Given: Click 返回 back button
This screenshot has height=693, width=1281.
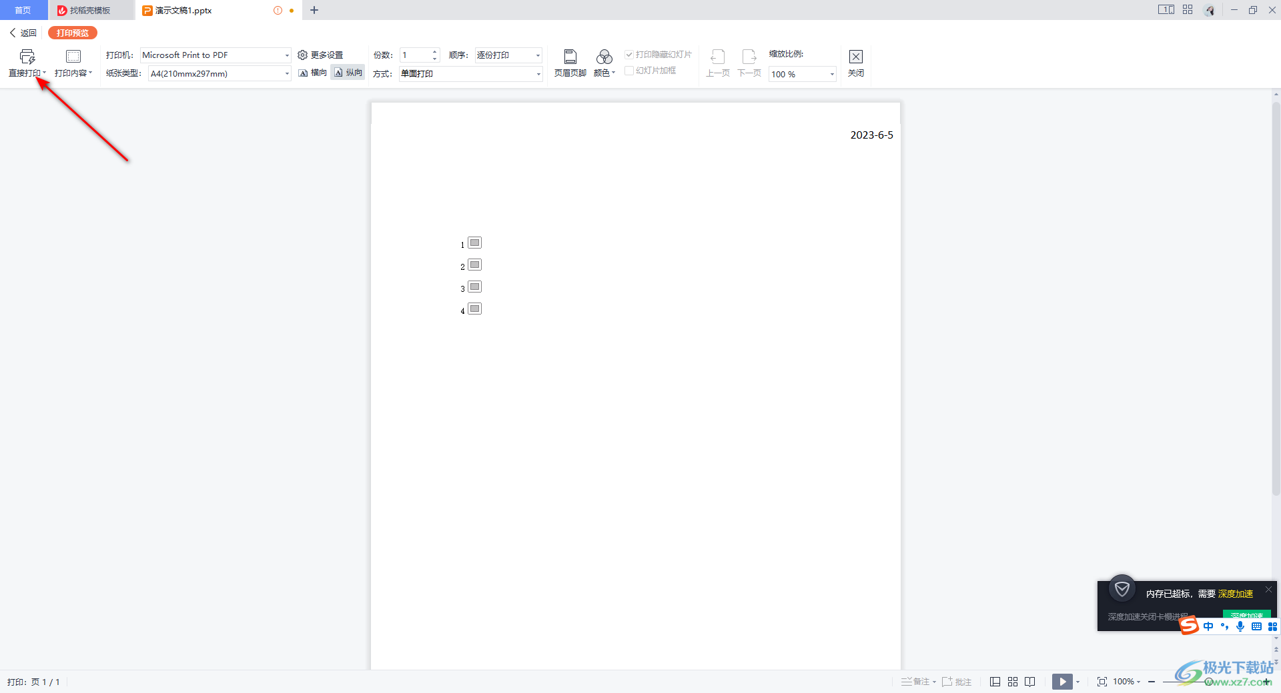Looking at the screenshot, I should [23, 33].
